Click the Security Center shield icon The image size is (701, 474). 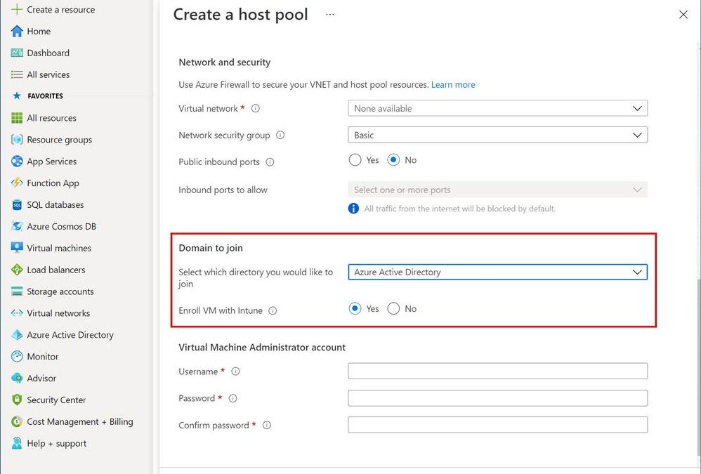(x=17, y=400)
